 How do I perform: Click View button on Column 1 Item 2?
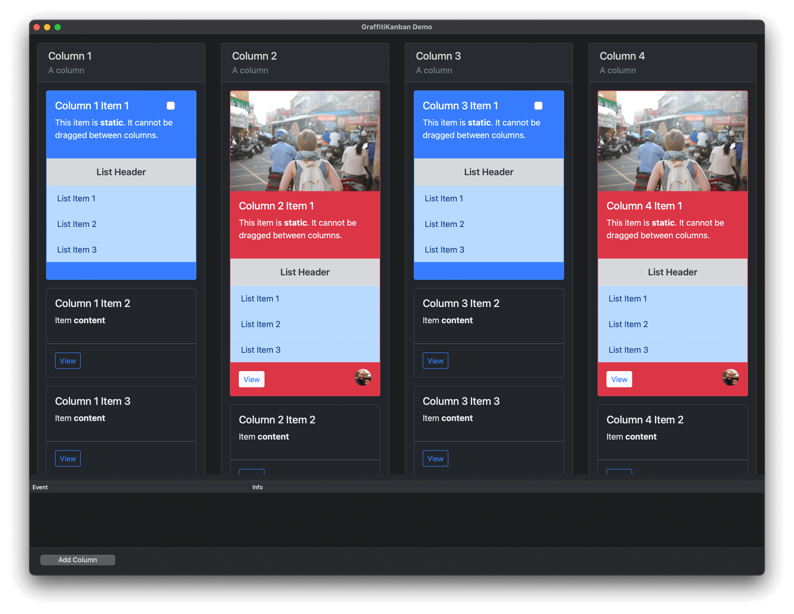tap(68, 361)
